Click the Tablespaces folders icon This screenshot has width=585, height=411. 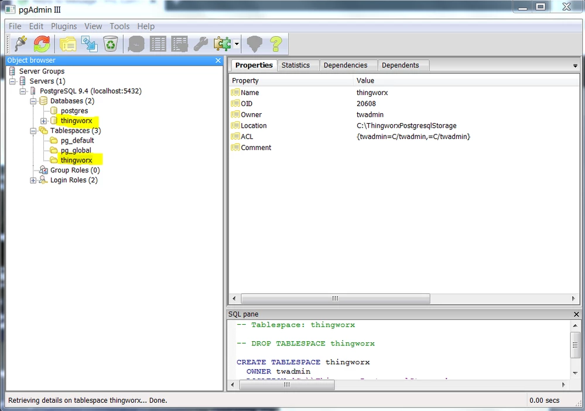[x=44, y=130]
